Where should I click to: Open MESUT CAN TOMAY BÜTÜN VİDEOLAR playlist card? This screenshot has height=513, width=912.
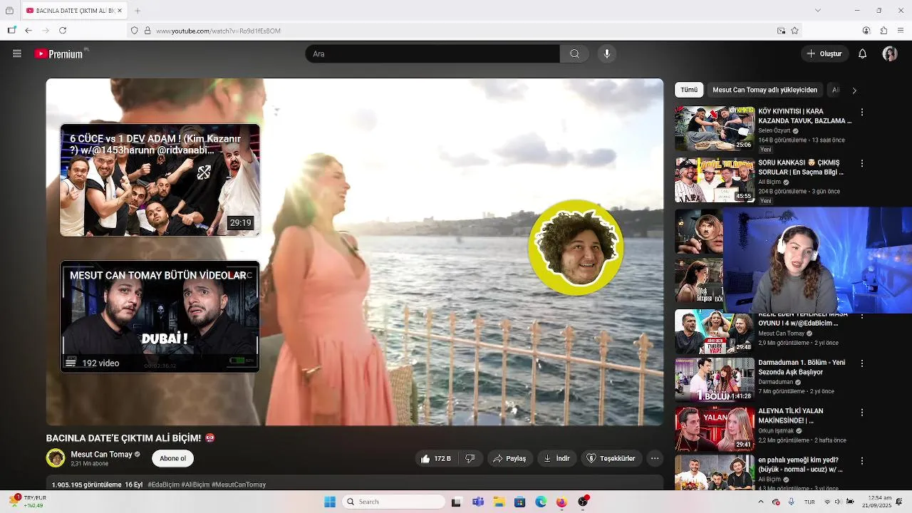click(x=160, y=316)
